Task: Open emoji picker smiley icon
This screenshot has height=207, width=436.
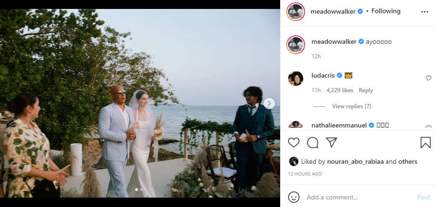Action: click(294, 197)
